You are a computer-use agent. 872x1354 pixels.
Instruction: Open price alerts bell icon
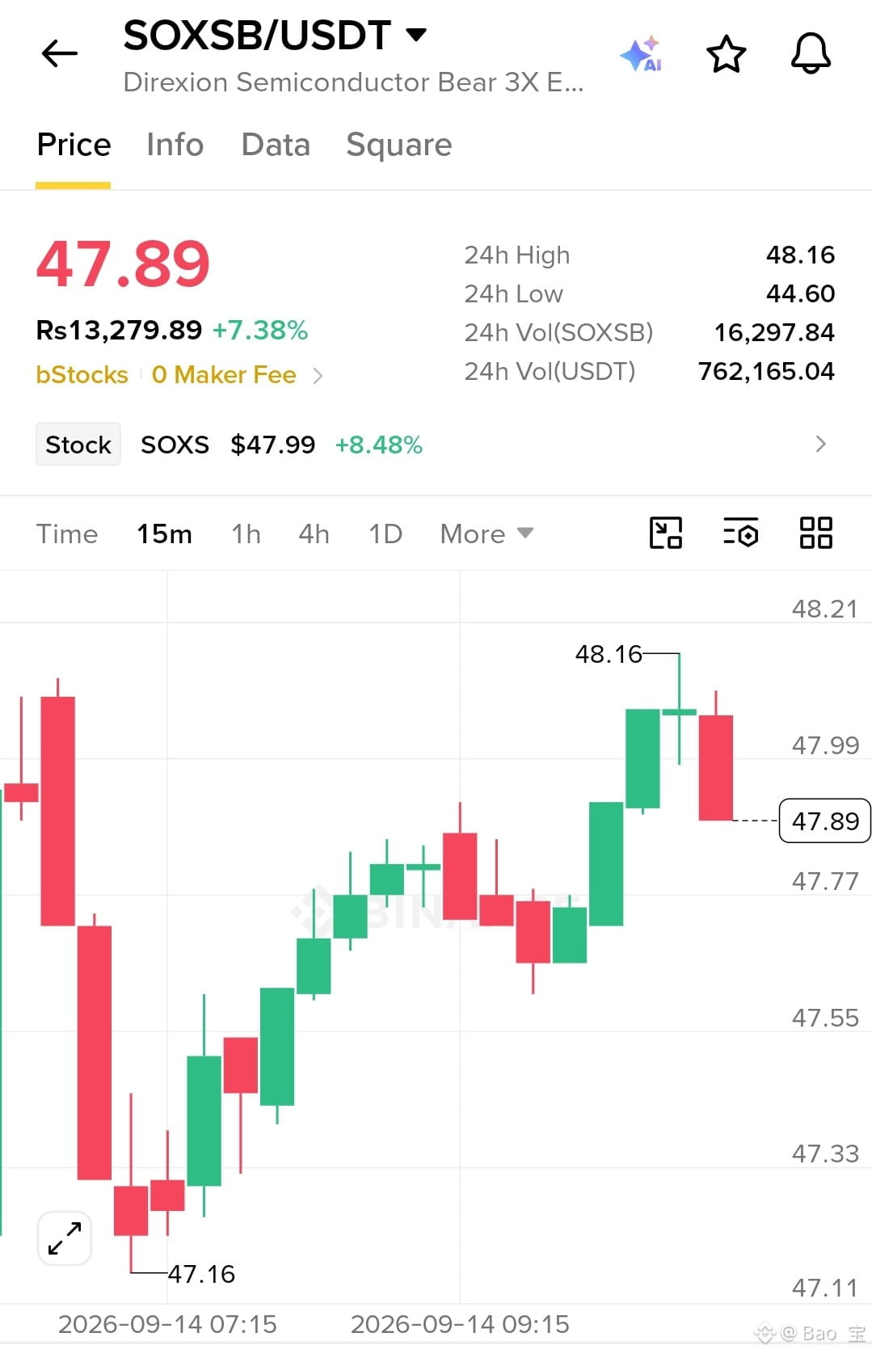[811, 54]
